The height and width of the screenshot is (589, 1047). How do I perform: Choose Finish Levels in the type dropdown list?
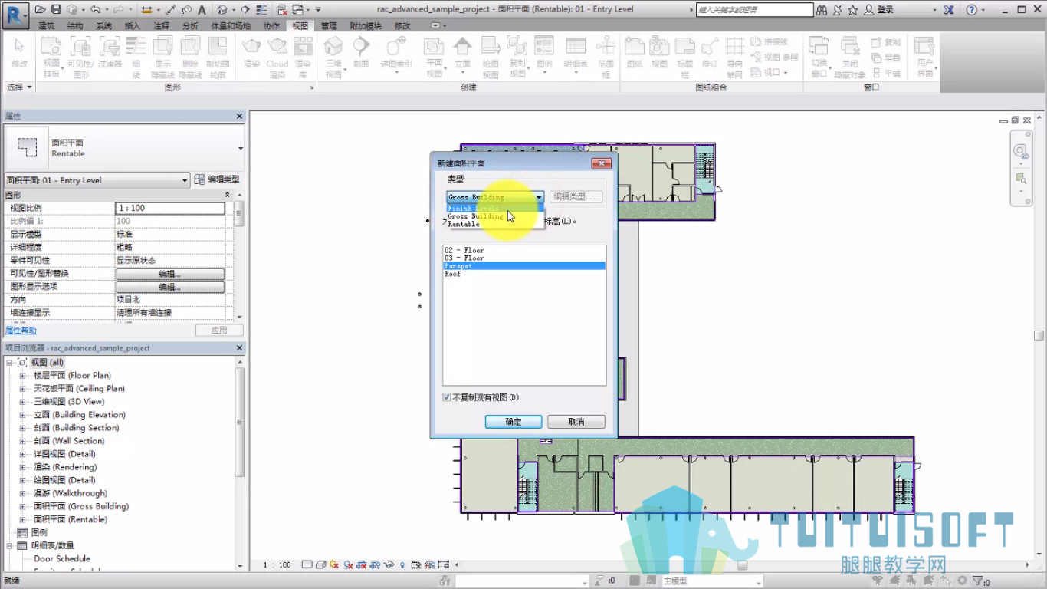pyautogui.click(x=495, y=208)
